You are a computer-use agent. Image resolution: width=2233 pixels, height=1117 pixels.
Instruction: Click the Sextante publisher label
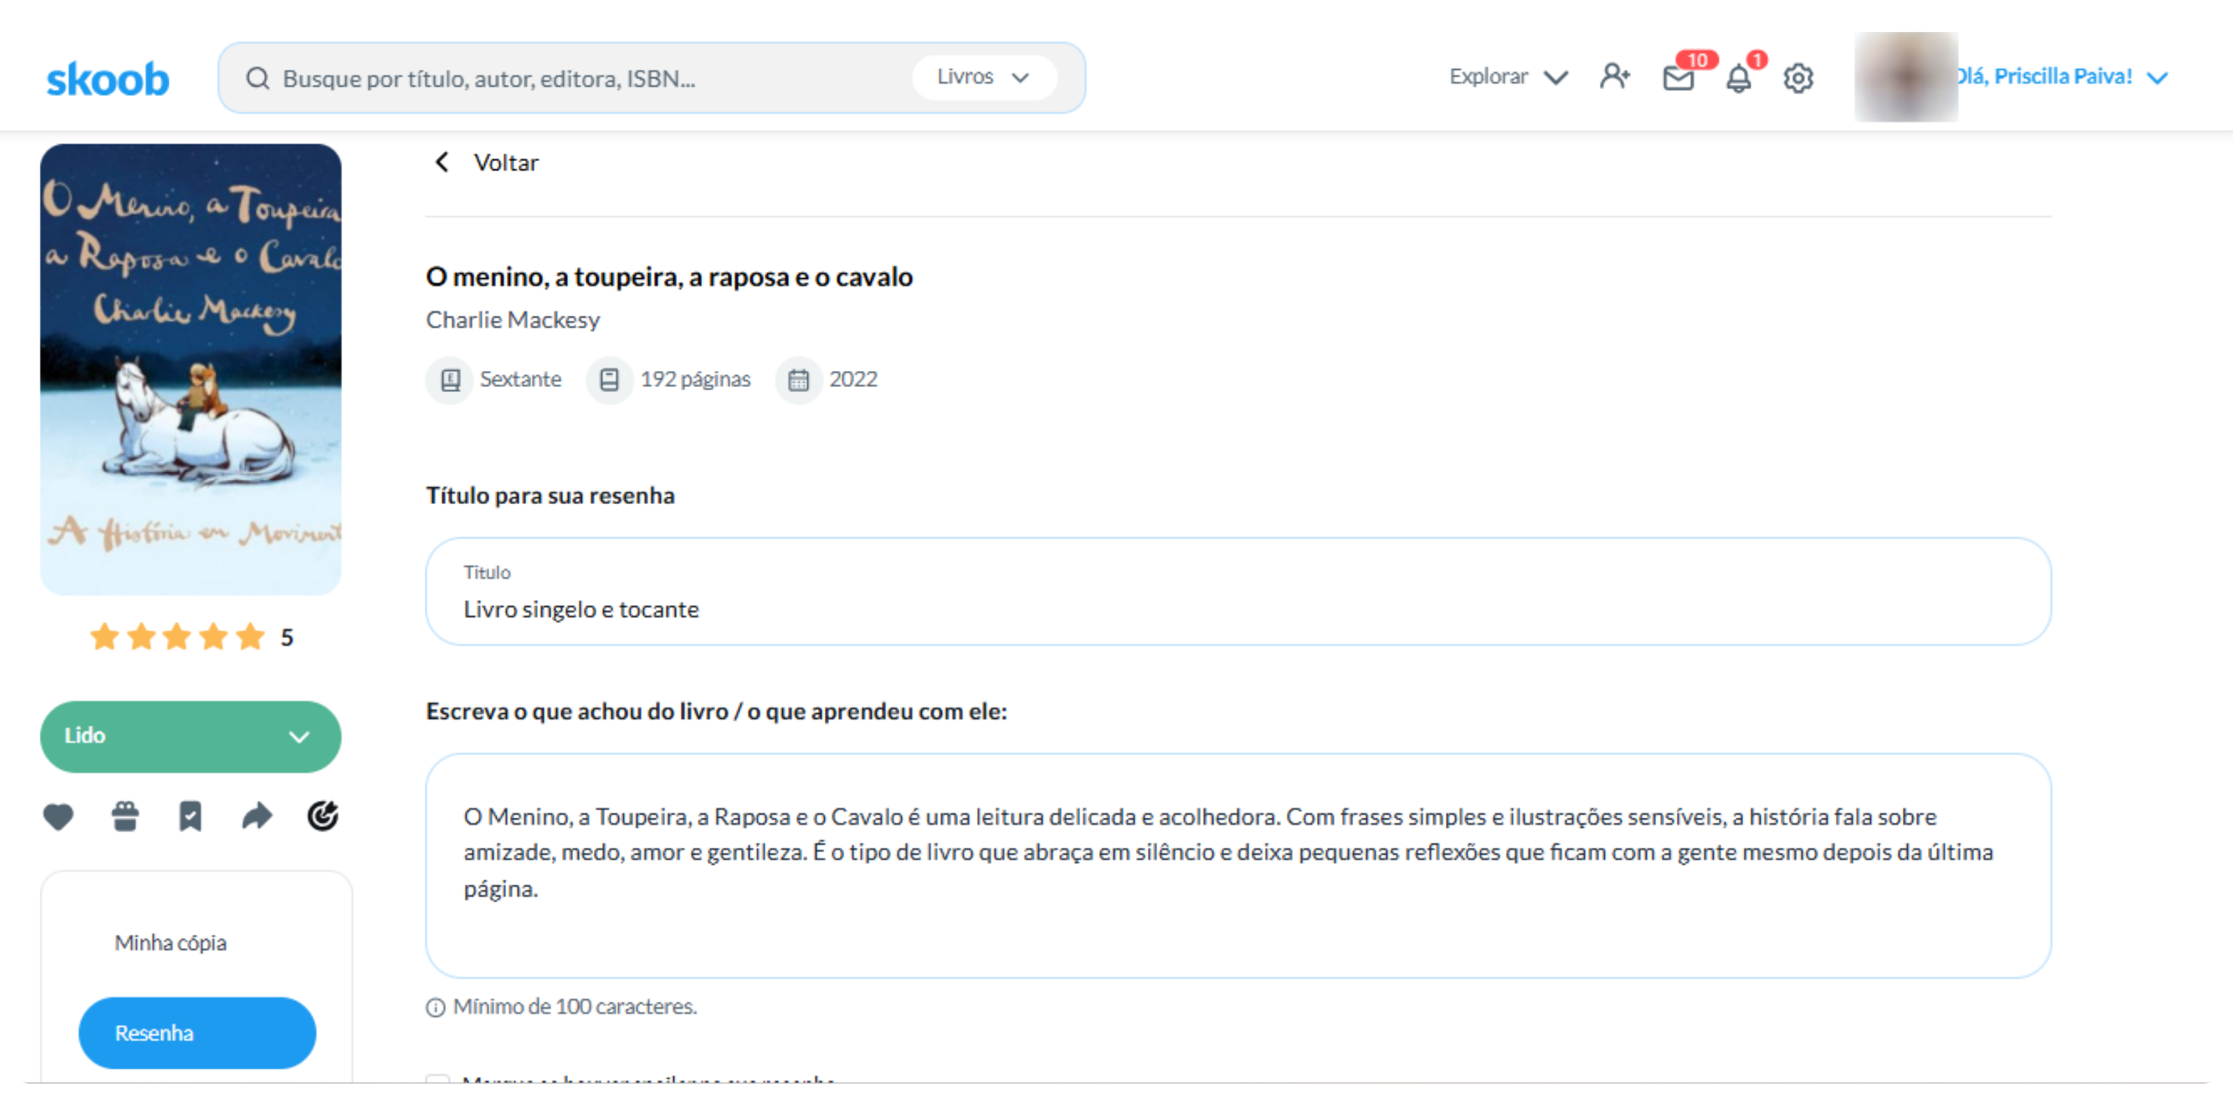(521, 379)
